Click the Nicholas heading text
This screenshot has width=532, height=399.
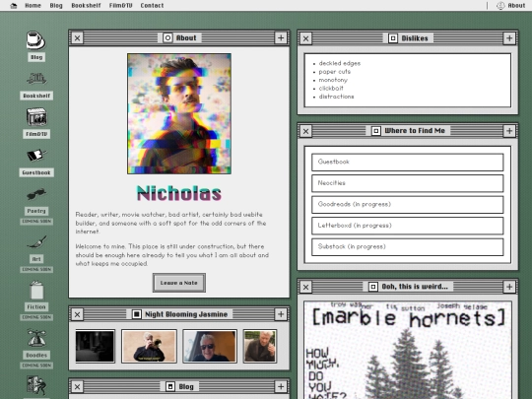(x=179, y=194)
